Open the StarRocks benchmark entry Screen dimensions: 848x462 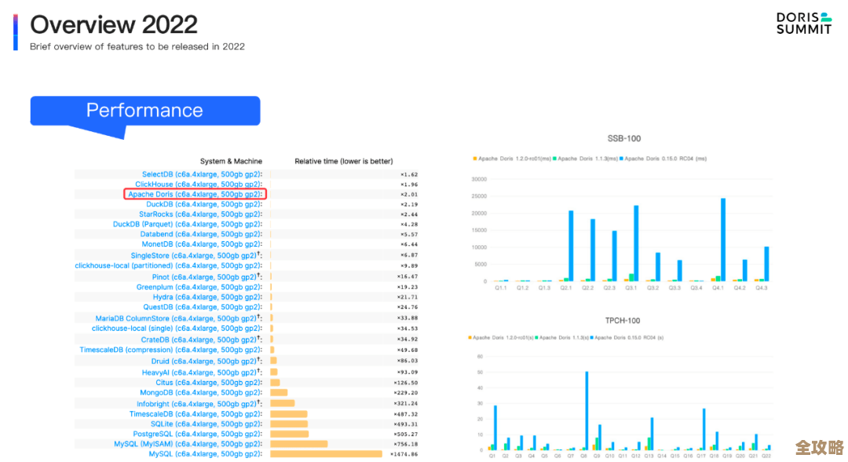(x=200, y=214)
